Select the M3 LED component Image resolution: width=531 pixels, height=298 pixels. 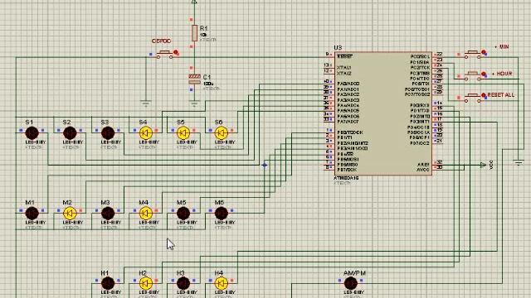pos(108,214)
